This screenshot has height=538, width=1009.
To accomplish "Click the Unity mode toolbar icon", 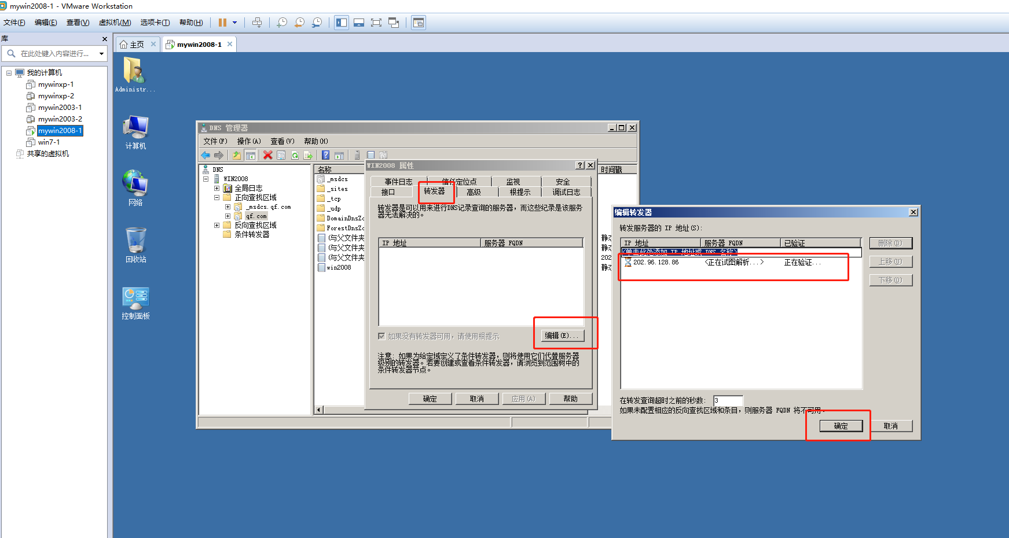I will coord(394,23).
